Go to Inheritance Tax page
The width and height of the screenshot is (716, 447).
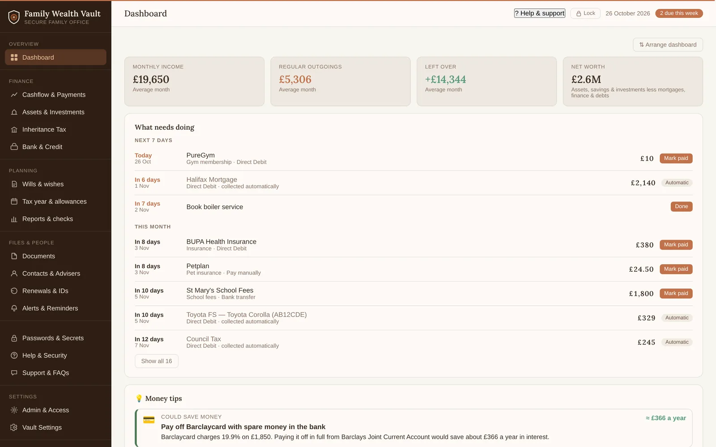click(55, 130)
